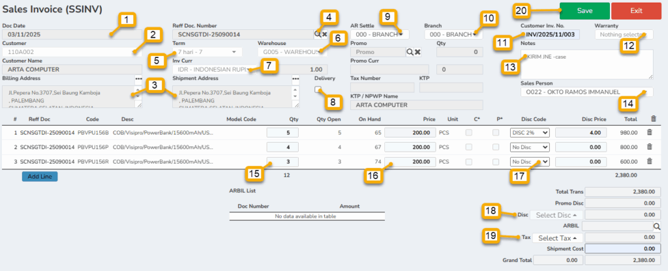This screenshot has height=271, width=668.
Task: Tick the Delivery checkbox
Action: tap(318, 89)
